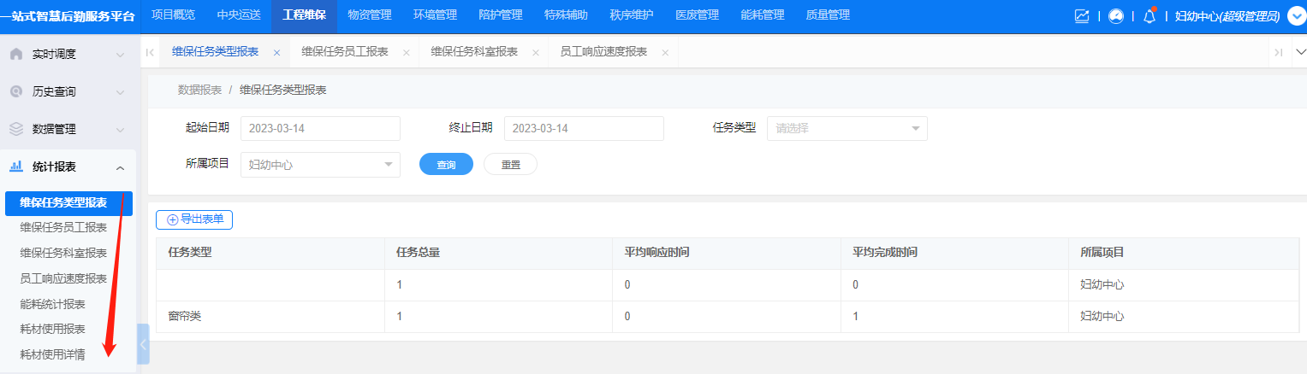Select the 维保任务类型报表 tab

pyautogui.click(x=216, y=52)
